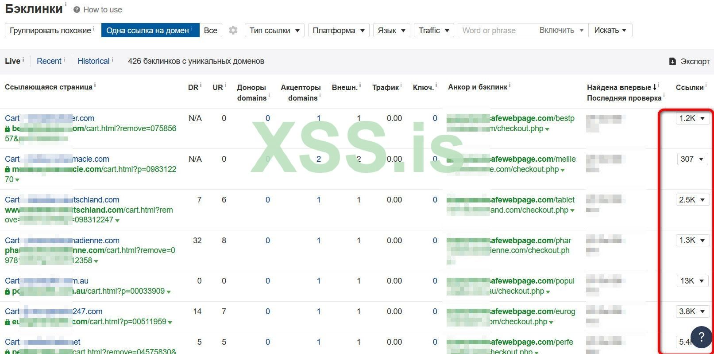This screenshot has width=714, height=354.
Task: Click the DR value 14
Action: click(x=197, y=311)
